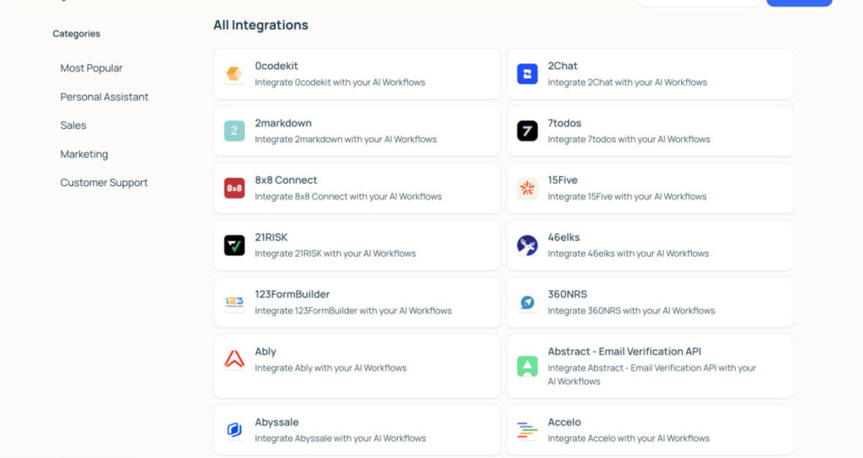Open the 0codekit integration title
The height and width of the screenshot is (458, 863).
pos(276,66)
